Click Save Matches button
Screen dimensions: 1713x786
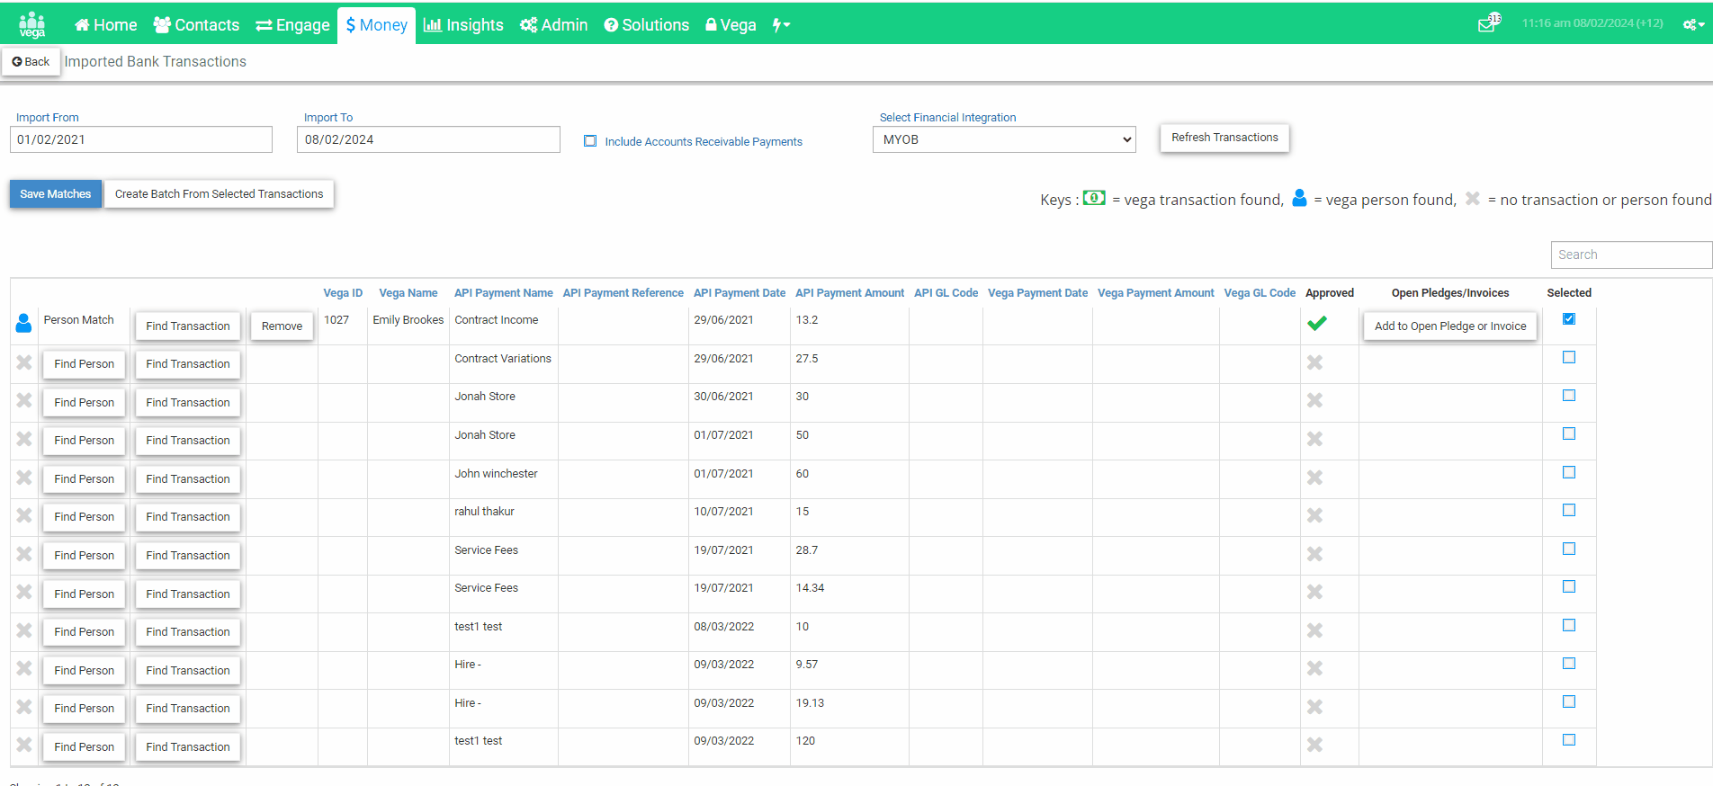pos(56,193)
